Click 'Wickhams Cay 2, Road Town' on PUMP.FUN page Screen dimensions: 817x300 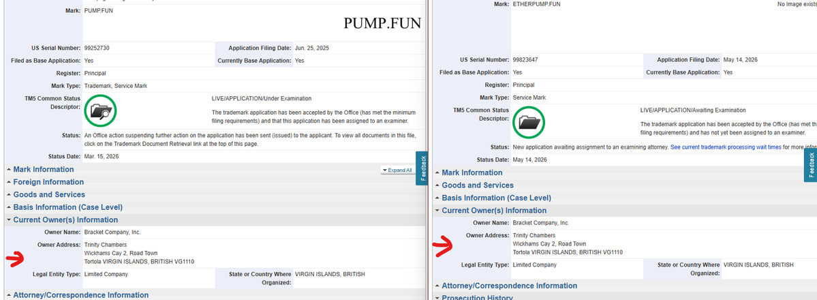pyautogui.click(x=121, y=253)
